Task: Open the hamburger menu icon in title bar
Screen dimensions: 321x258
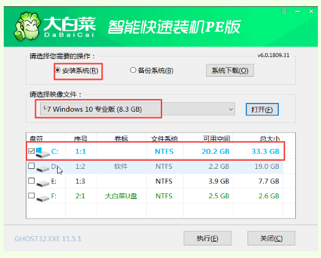Action: point(284,11)
